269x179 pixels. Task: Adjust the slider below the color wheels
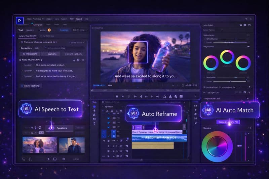pyautogui.click(x=230, y=81)
